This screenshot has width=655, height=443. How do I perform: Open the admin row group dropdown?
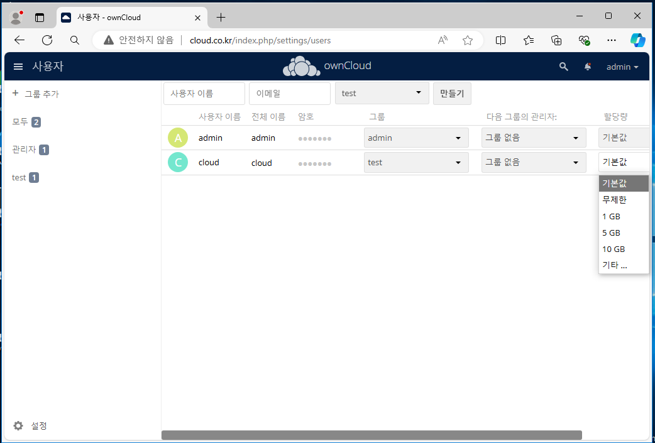[417, 138]
